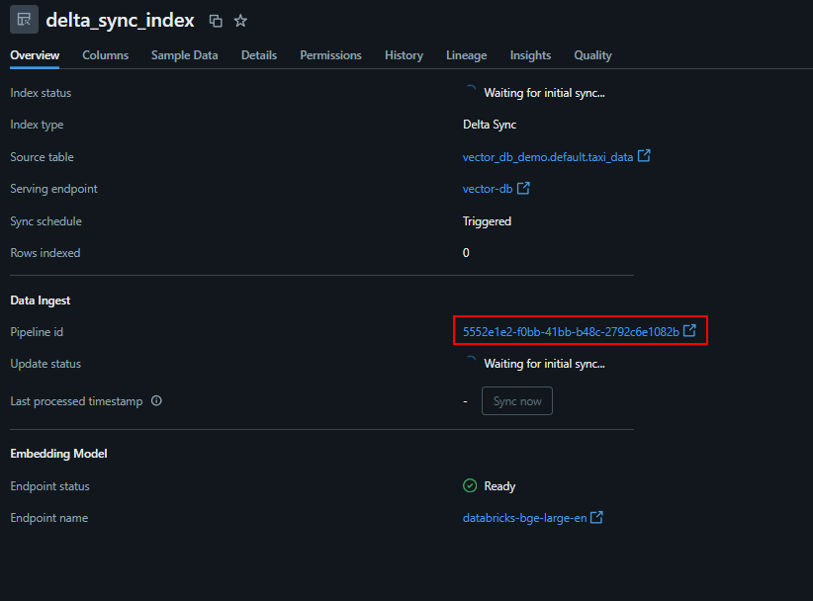
Task: View the History tab
Action: (x=404, y=55)
